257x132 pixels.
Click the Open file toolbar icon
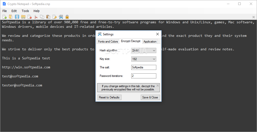click(x=11, y=17)
